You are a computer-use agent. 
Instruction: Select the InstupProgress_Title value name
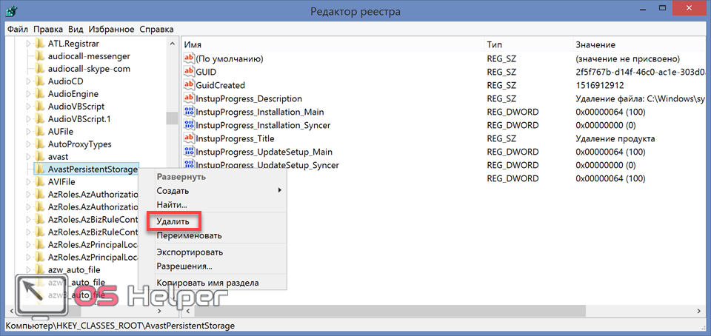pos(235,138)
